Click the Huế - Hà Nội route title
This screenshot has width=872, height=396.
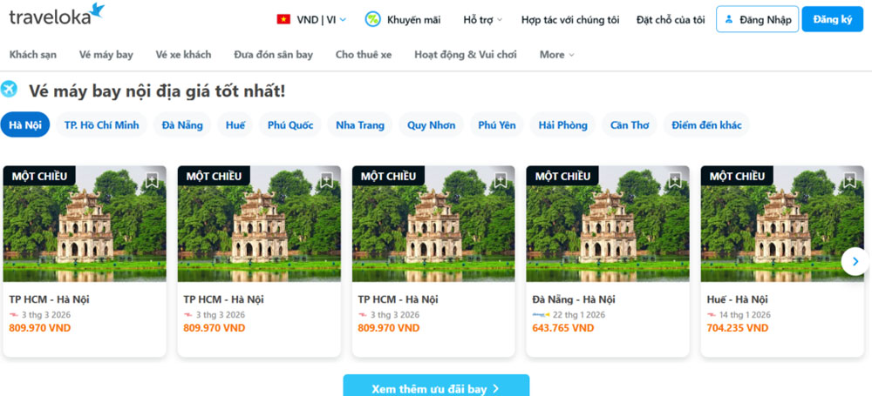tap(738, 299)
